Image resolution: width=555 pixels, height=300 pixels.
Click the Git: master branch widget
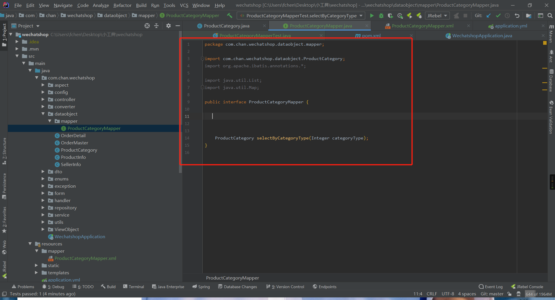point(492,294)
